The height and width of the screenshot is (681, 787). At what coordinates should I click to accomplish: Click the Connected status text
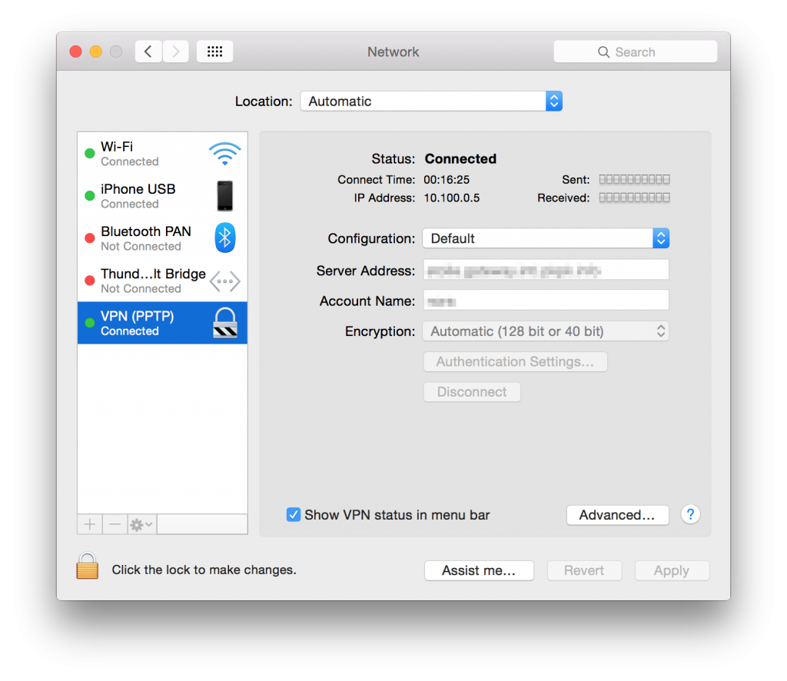click(x=460, y=159)
